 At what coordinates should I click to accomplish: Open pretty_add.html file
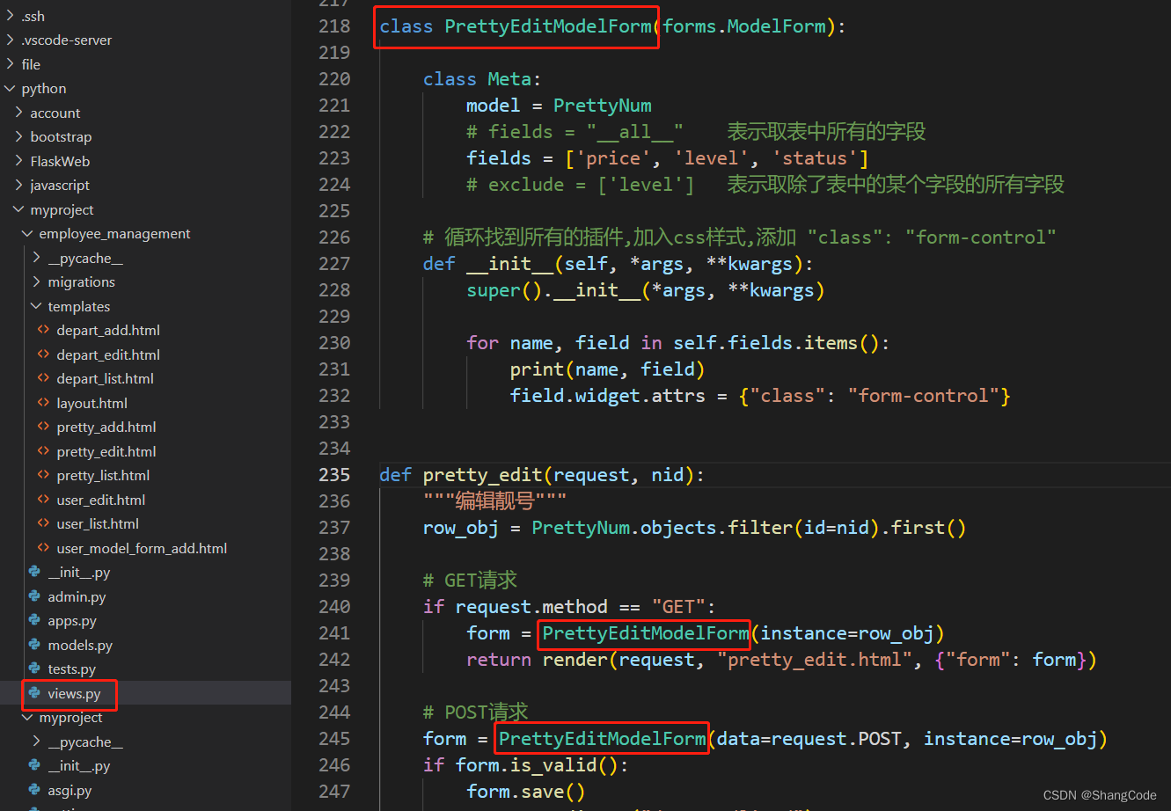[106, 427]
